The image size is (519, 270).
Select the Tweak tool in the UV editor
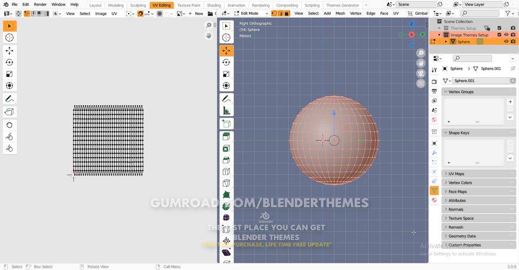coord(10,26)
